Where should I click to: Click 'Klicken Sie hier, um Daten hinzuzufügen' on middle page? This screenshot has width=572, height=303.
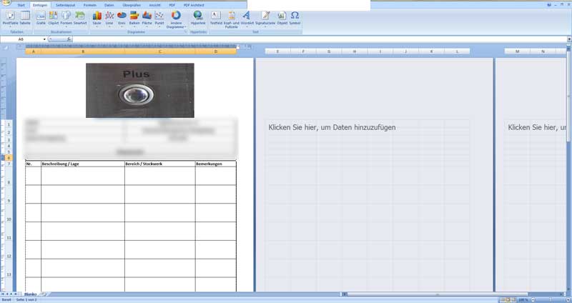click(x=332, y=127)
